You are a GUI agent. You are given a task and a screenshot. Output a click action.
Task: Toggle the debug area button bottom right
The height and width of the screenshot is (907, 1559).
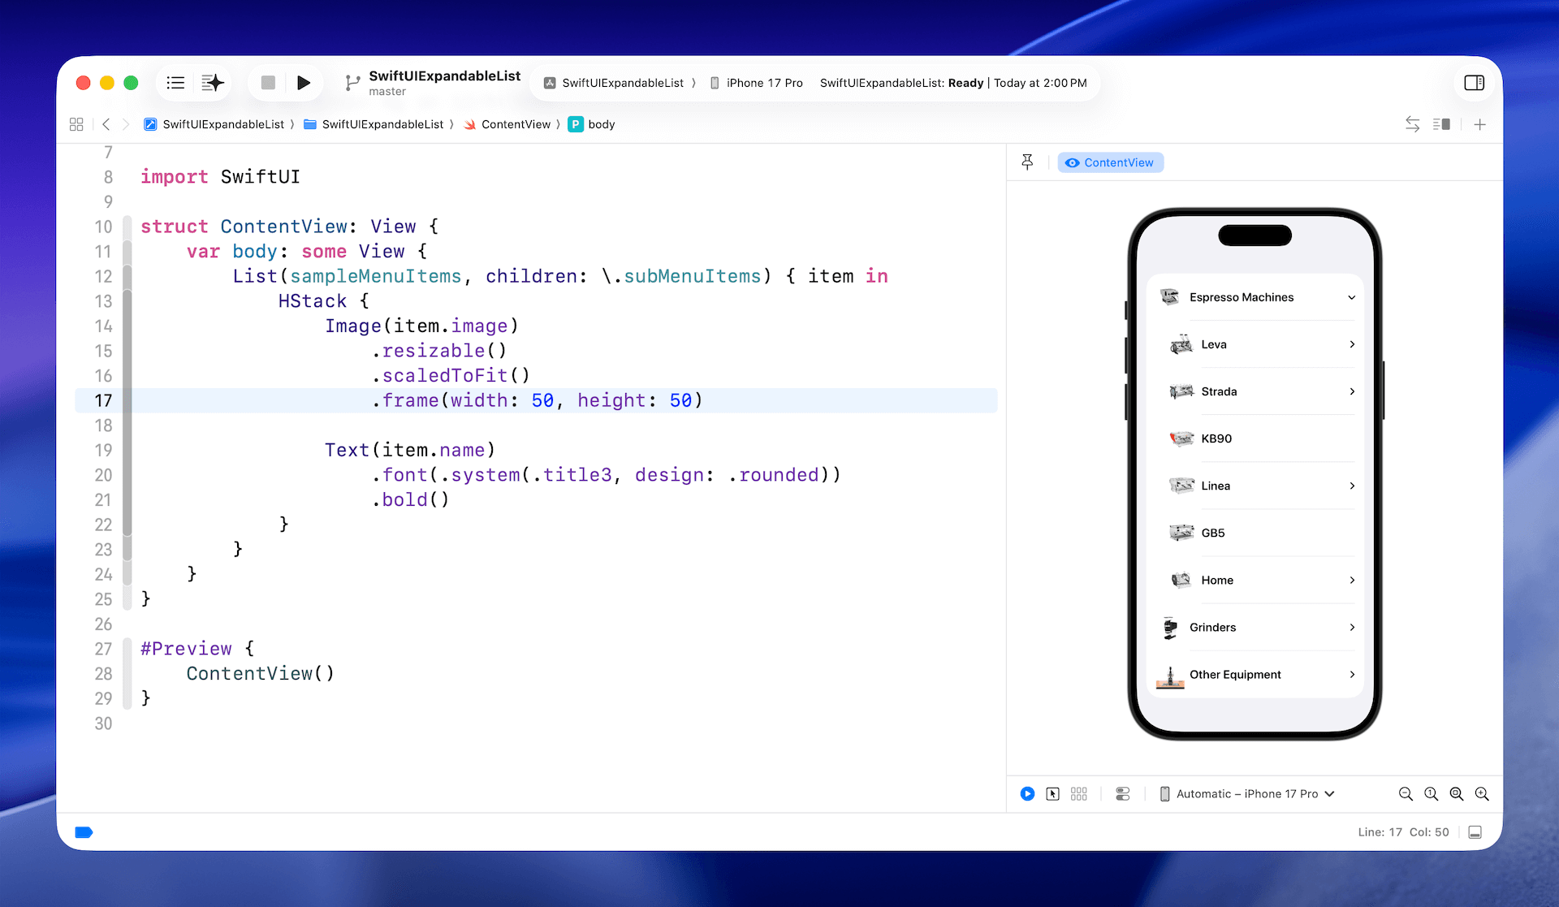tap(1475, 832)
